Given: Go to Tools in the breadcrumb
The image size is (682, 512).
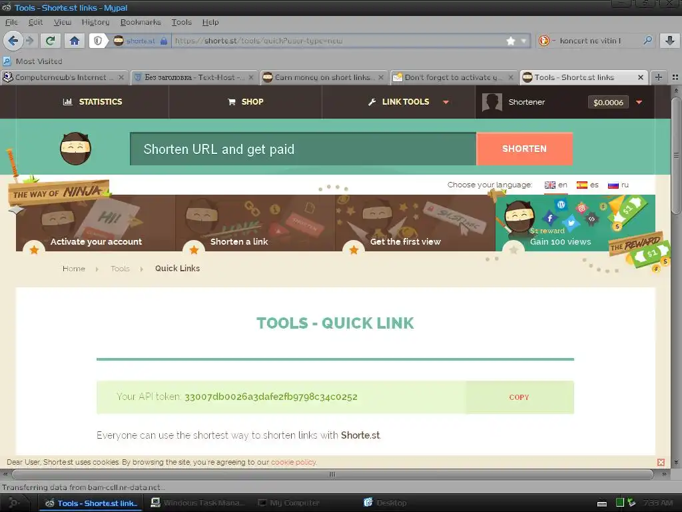Looking at the screenshot, I should coord(120,269).
